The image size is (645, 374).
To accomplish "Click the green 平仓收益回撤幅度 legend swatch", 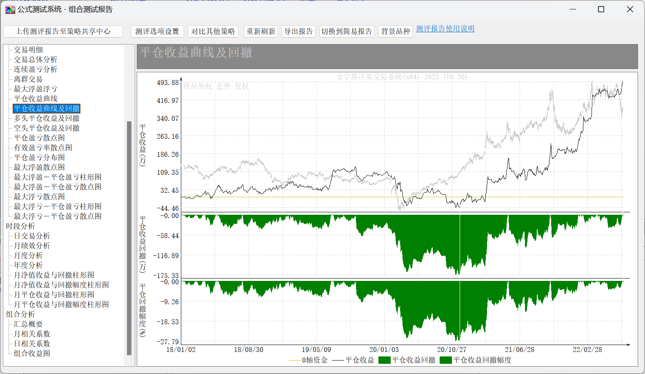I will (445, 360).
